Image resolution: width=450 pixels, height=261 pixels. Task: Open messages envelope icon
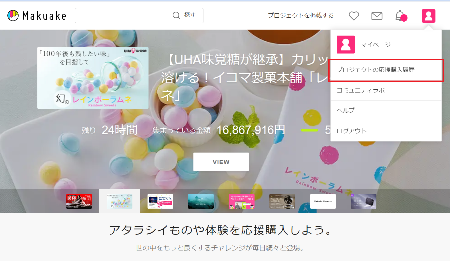pos(377,16)
